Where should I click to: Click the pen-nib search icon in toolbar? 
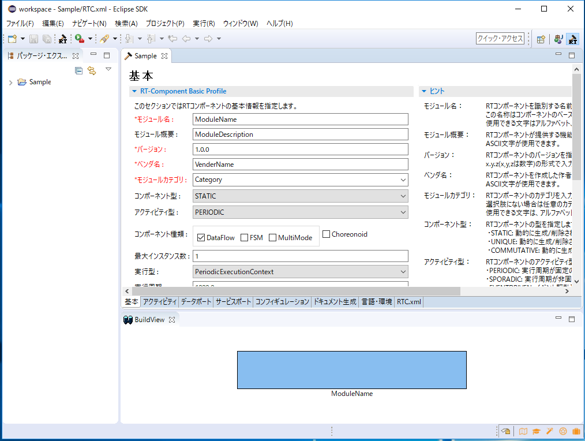[x=104, y=39]
